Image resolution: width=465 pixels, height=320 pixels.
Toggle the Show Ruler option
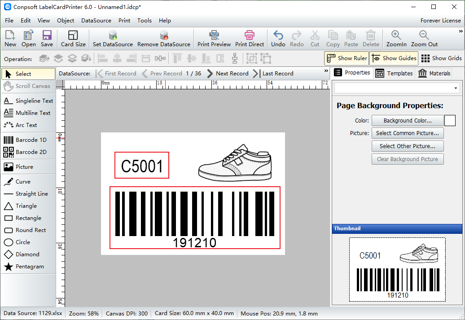pos(347,58)
